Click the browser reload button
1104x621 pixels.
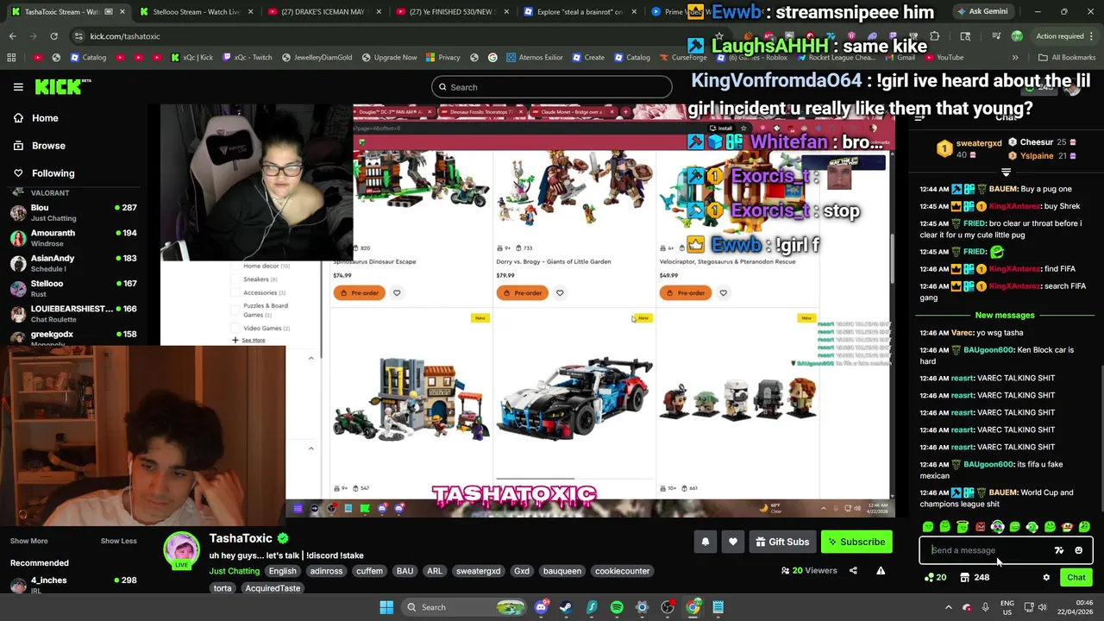pyautogui.click(x=53, y=36)
